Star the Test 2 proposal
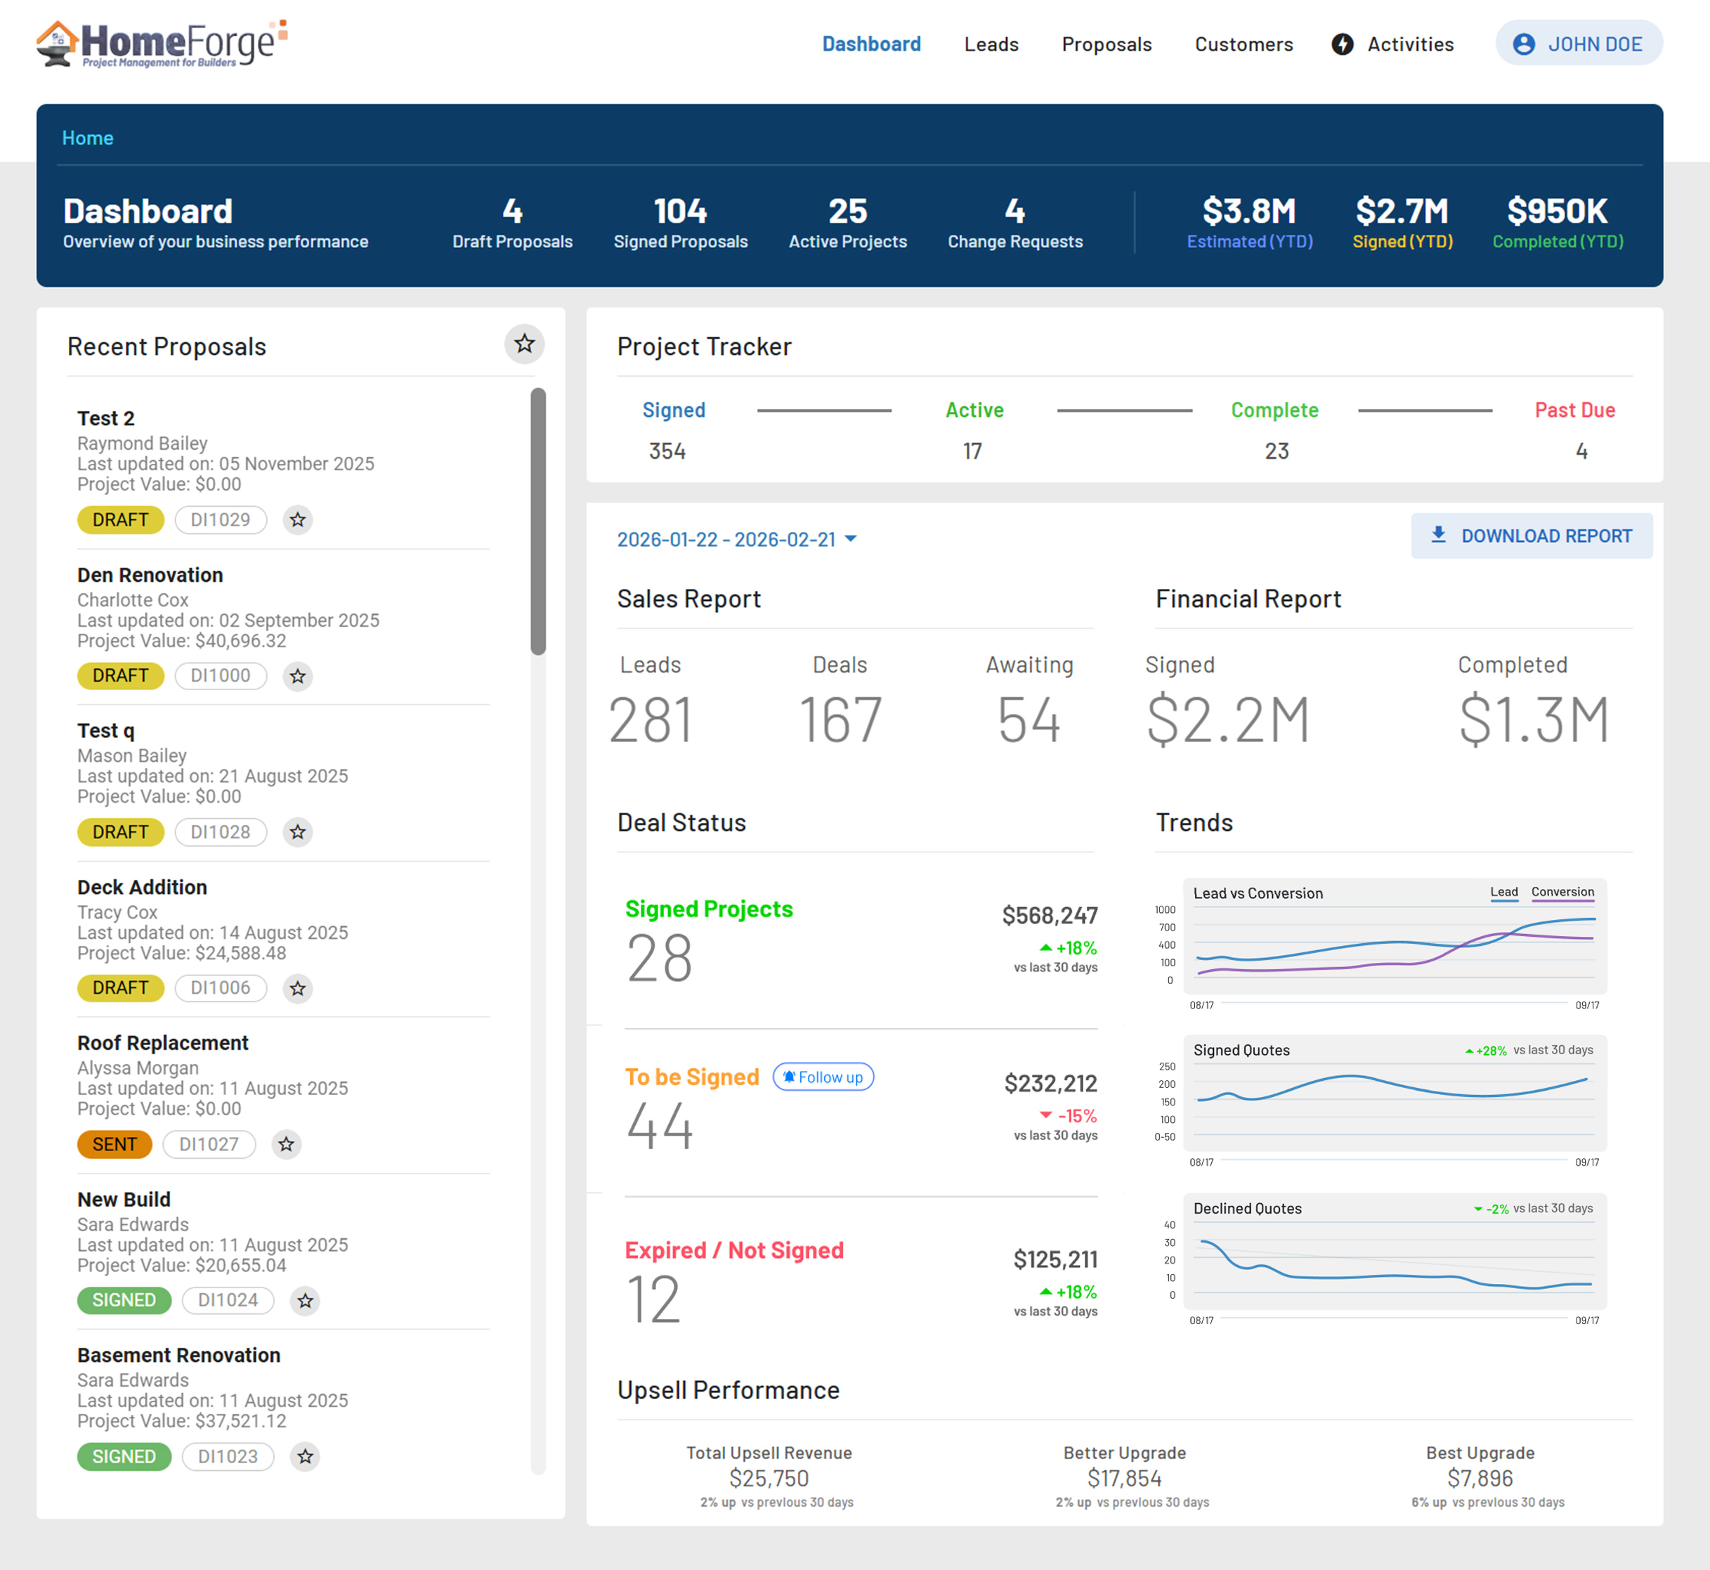 coord(297,520)
